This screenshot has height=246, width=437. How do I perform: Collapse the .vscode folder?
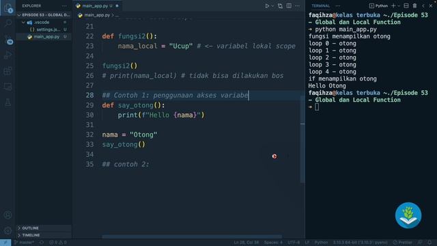[42, 23]
